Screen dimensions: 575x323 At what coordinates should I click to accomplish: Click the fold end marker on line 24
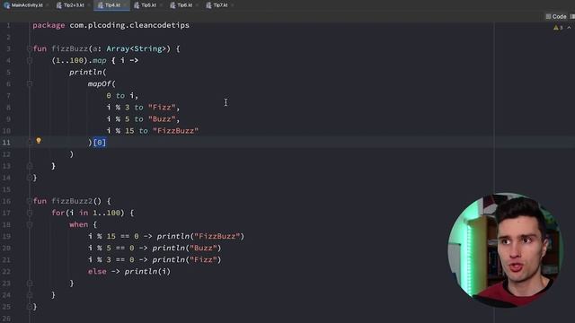point(30,295)
